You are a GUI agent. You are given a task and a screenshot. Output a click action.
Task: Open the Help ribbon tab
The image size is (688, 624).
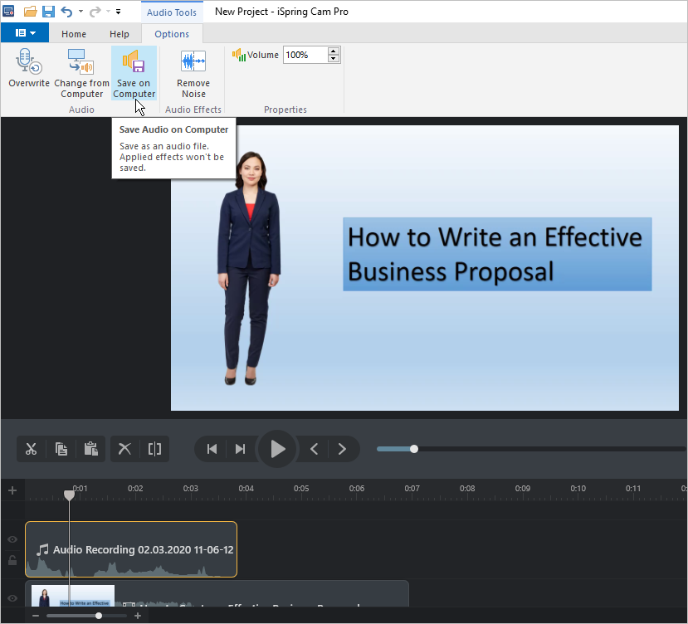(x=120, y=34)
